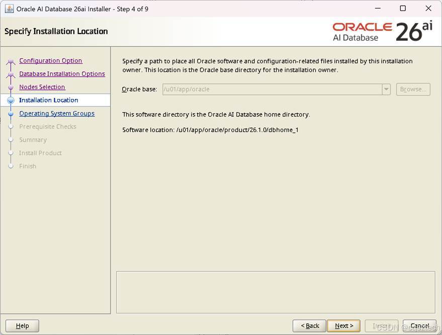Image resolution: width=442 pixels, height=335 pixels.
Task: Click the installer Java icon in title bar
Action: coord(9,9)
